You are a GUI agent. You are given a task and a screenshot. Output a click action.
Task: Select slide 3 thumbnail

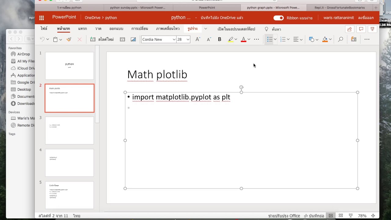[x=70, y=130]
